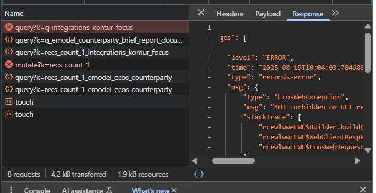The height and width of the screenshot is (193, 376).
Task: Select the recs_count_1_integrations_kontur_focus request row
Action: click(x=95, y=53)
